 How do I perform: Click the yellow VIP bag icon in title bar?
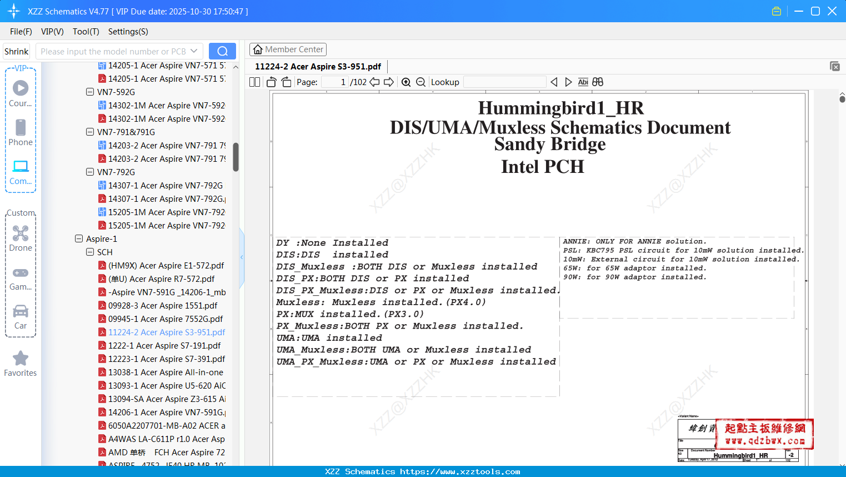(x=777, y=11)
